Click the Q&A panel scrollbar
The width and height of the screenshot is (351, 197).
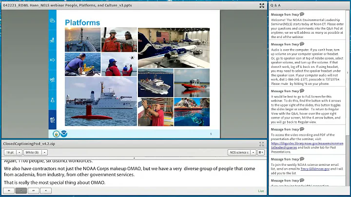[x=348, y=73]
